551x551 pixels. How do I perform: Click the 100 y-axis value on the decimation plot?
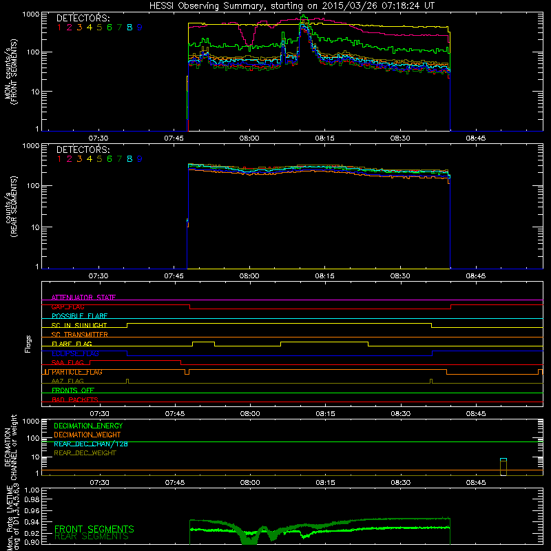(x=34, y=438)
